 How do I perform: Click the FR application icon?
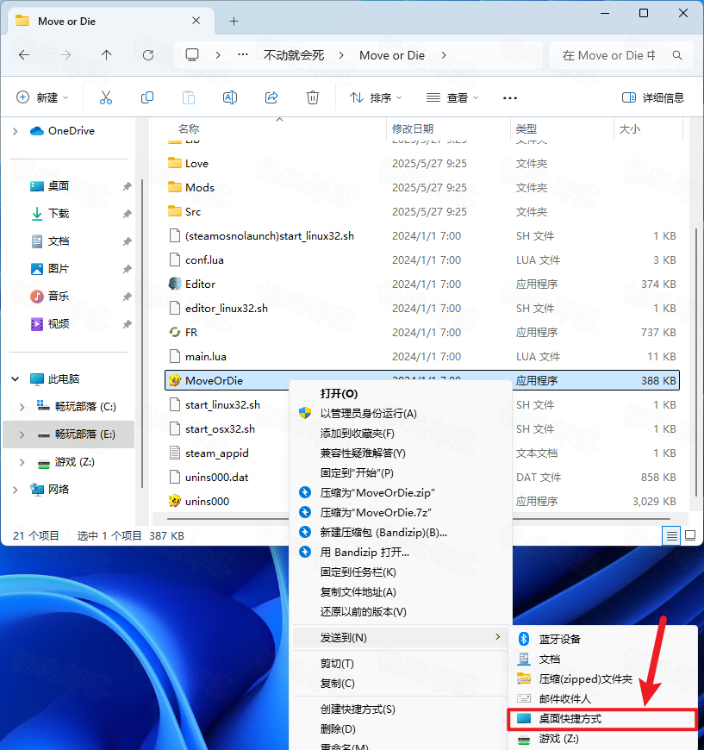[175, 332]
